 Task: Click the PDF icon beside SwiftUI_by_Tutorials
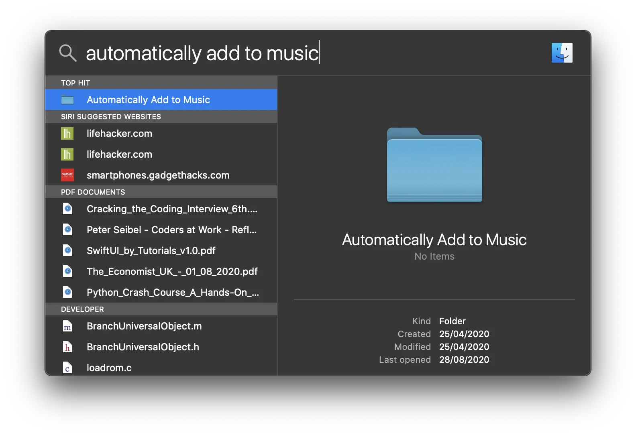click(67, 250)
